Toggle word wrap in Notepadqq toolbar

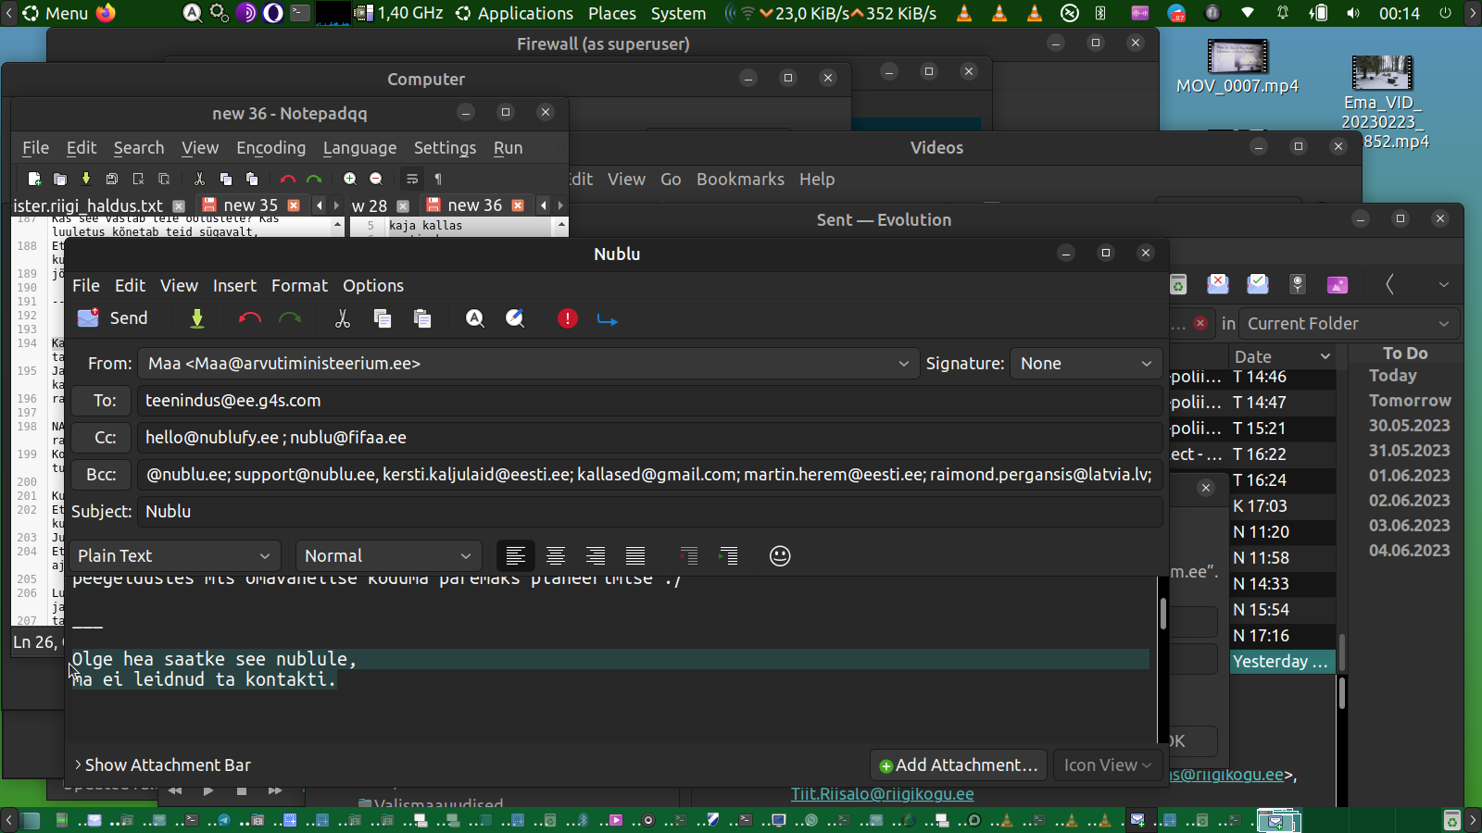(412, 179)
